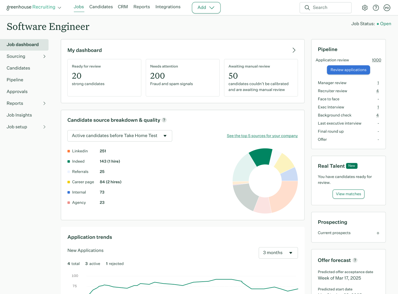The width and height of the screenshot is (398, 294).
Task: Change the 3 months time range dropdown
Action: click(278, 253)
